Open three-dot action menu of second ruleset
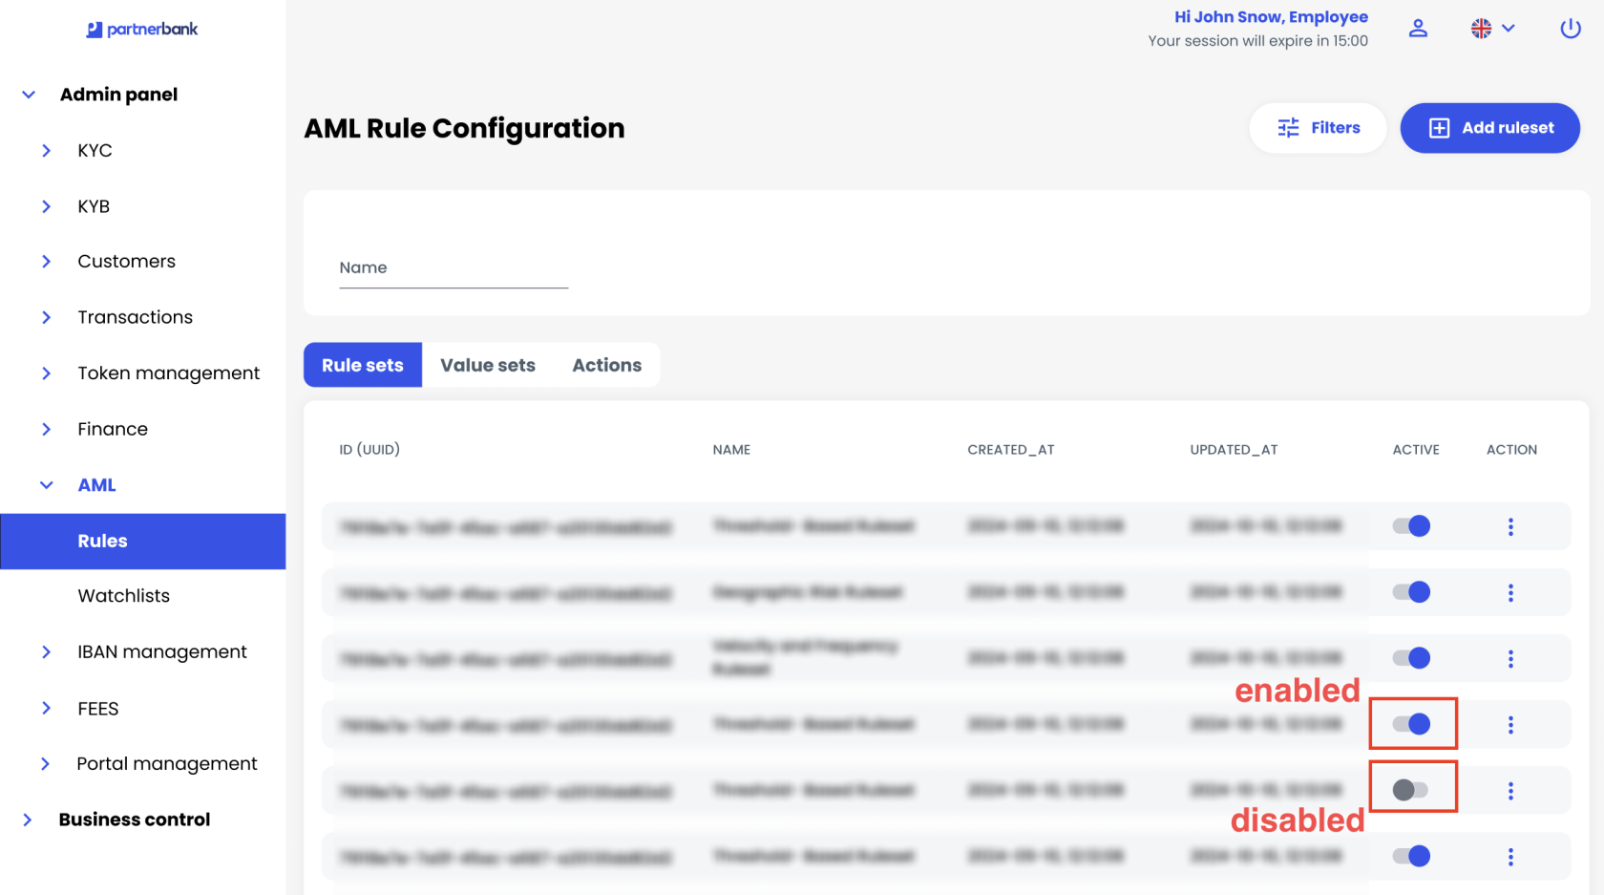The height and width of the screenshot is (895, 1604). [1510, 593]
